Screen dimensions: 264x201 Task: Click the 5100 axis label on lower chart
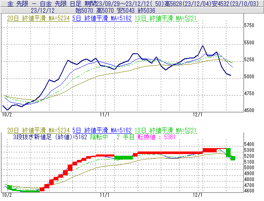249,162
